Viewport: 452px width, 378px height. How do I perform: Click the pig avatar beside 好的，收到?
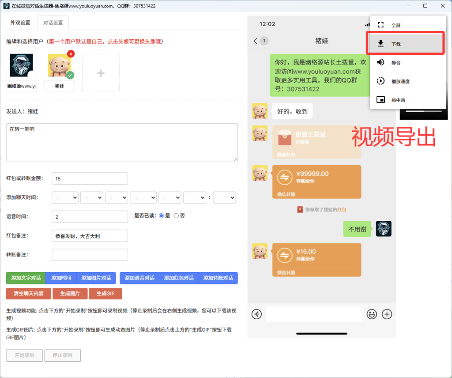(260, 111)
